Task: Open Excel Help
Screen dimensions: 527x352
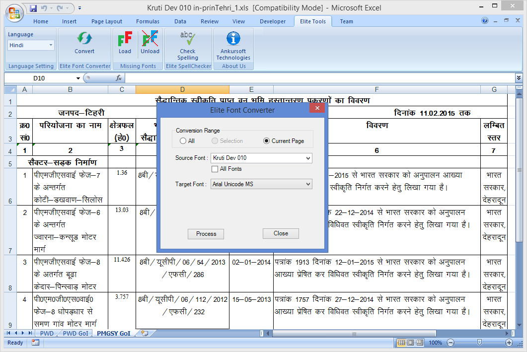Action: coord(485,21)
